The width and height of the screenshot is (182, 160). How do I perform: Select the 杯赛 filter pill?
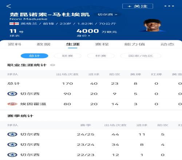pyautogui.click(x=101, y=56)
